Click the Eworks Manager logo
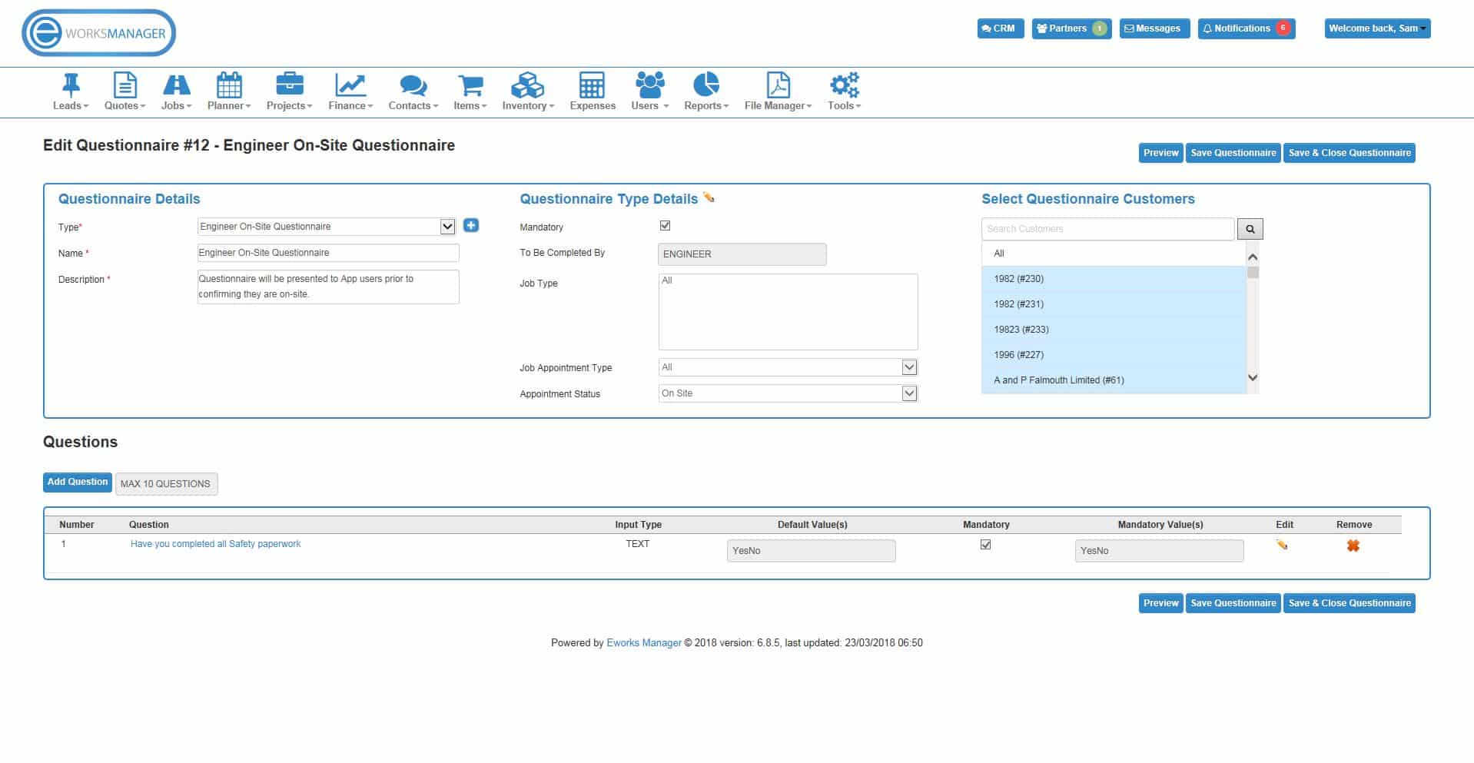This screenshot has width=1474, height=763. (x=99, y=33)
